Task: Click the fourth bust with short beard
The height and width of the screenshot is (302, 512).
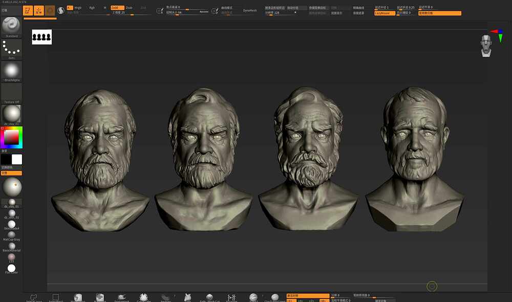Action: [x=414, y=159]
